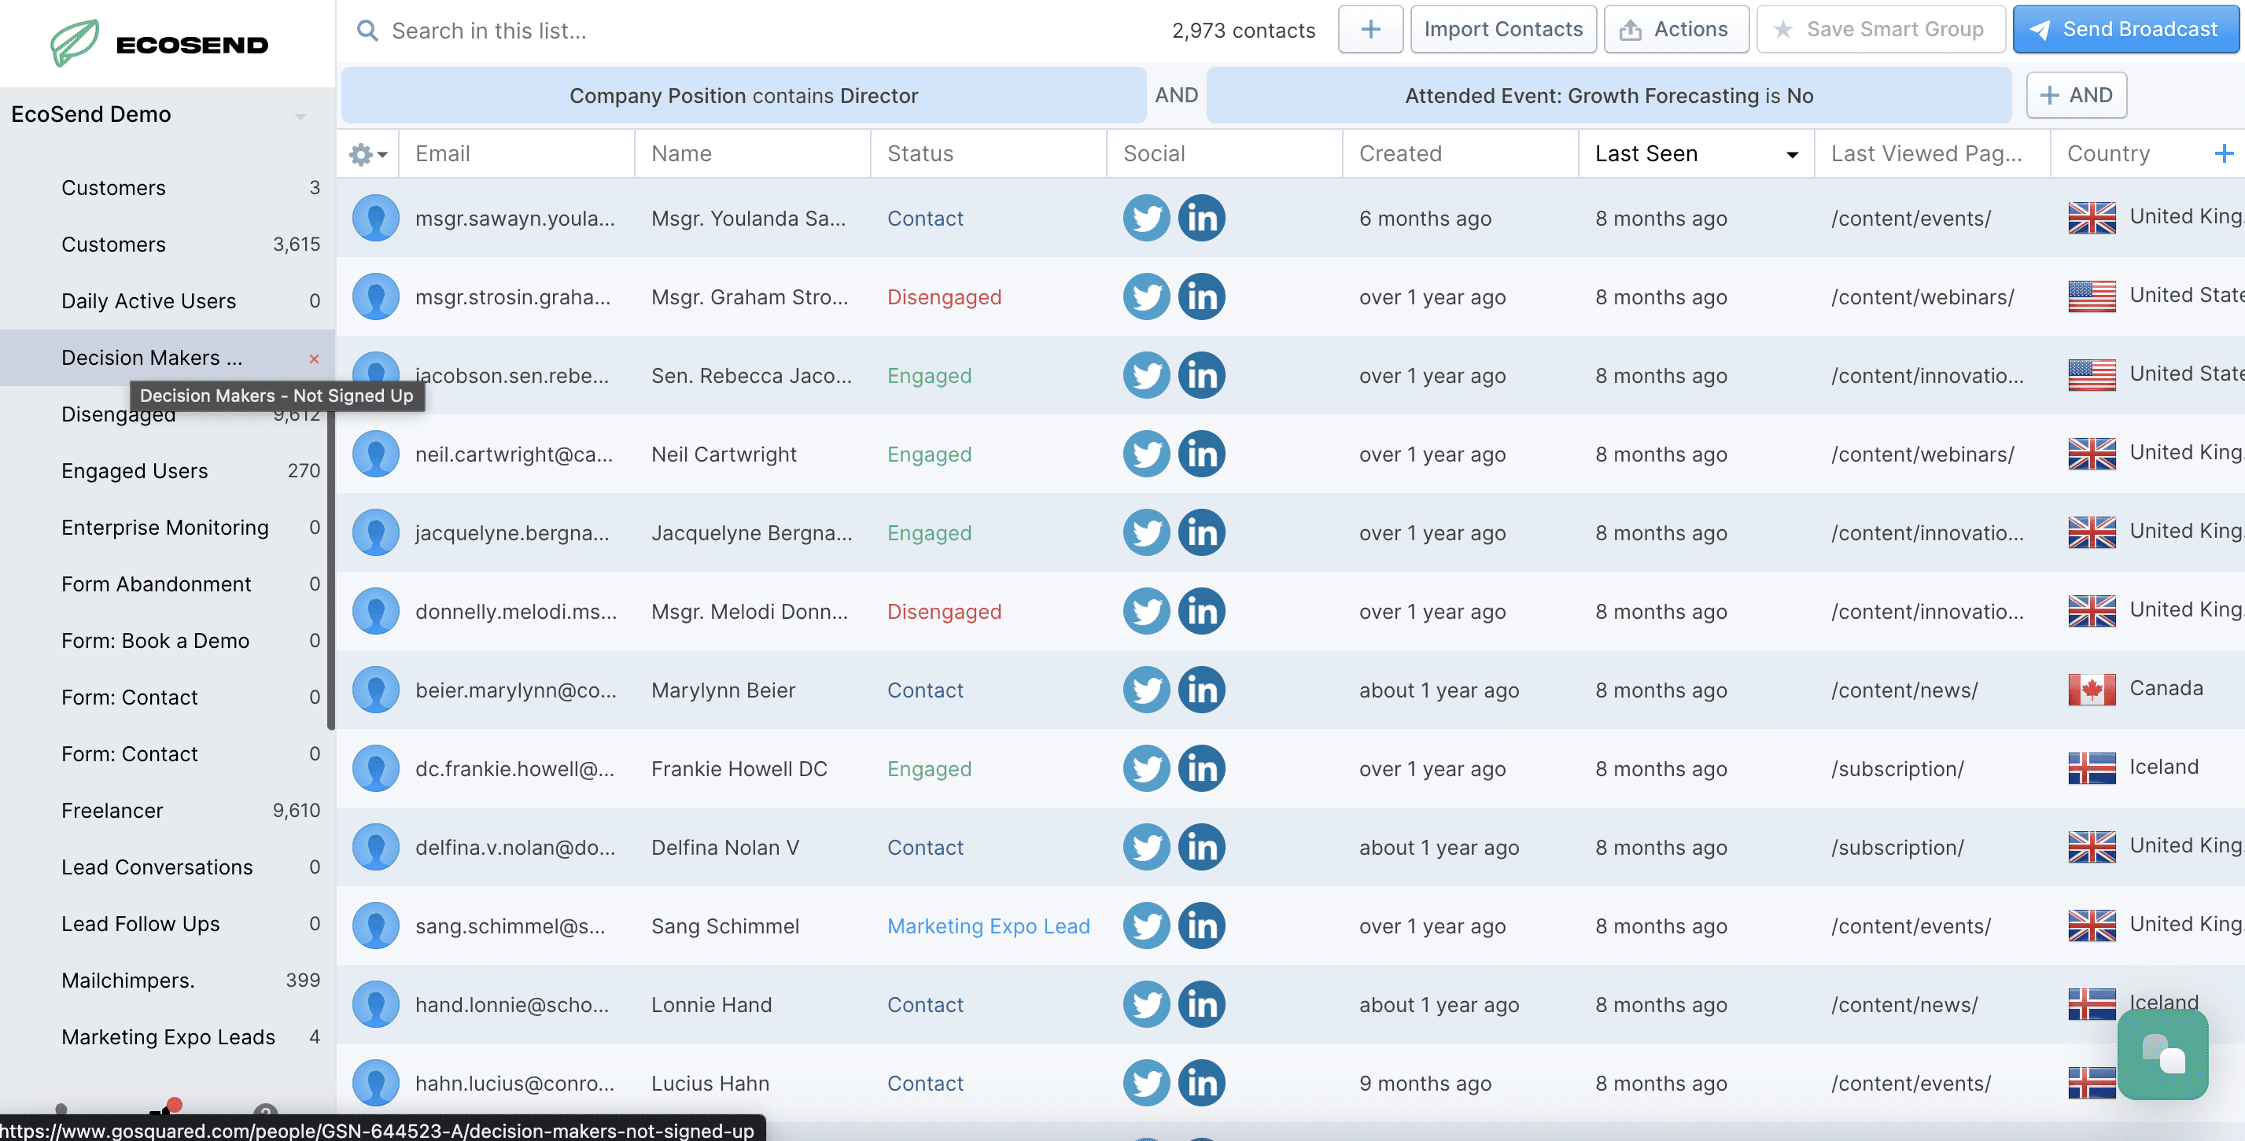
Task: Click the search magnifier icon
Action: pyautogui.click(x=368, y=31)
